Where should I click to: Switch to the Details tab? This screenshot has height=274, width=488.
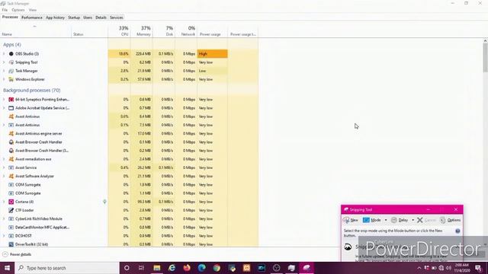click(x=101, y=18)
